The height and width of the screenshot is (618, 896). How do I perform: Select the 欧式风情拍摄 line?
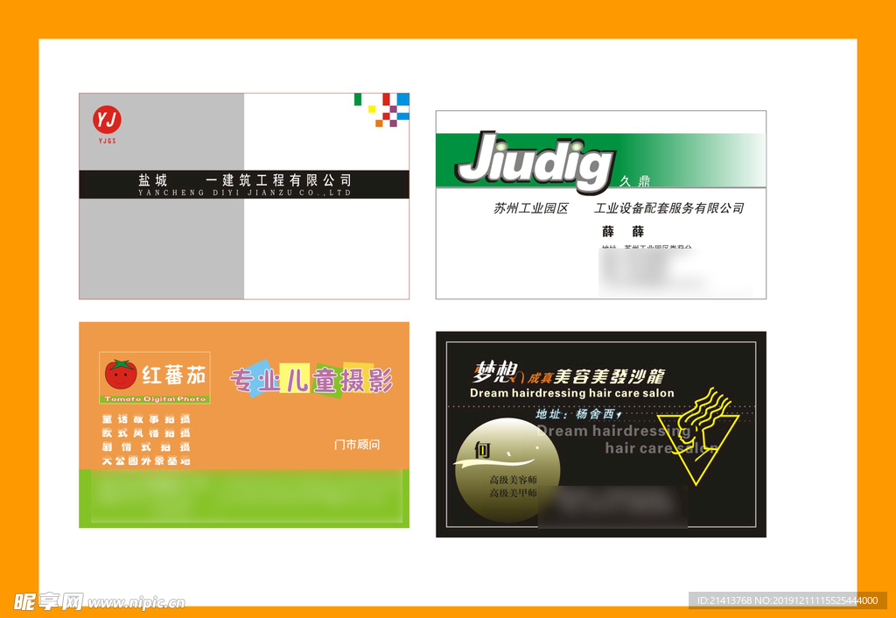pyautogui.click(x=146, y=433)
